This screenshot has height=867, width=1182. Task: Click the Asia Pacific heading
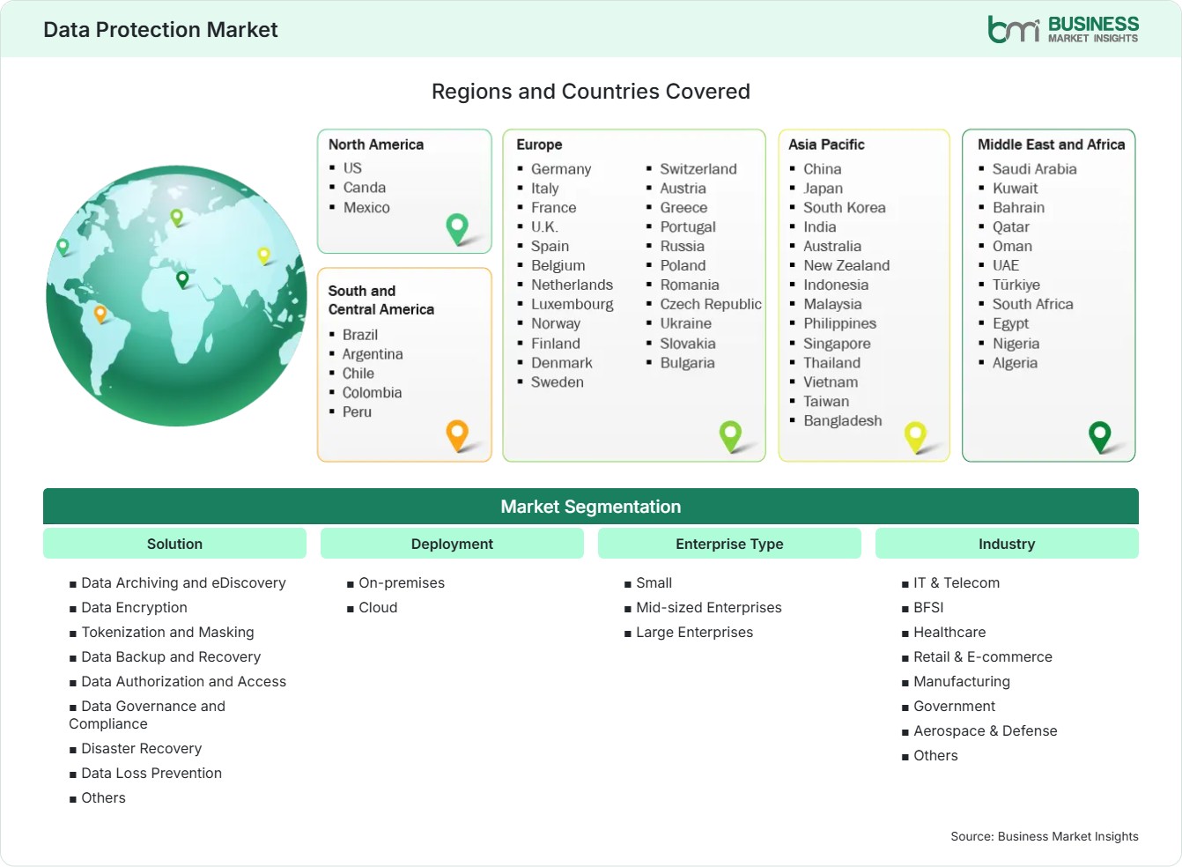tap(826, 144)
